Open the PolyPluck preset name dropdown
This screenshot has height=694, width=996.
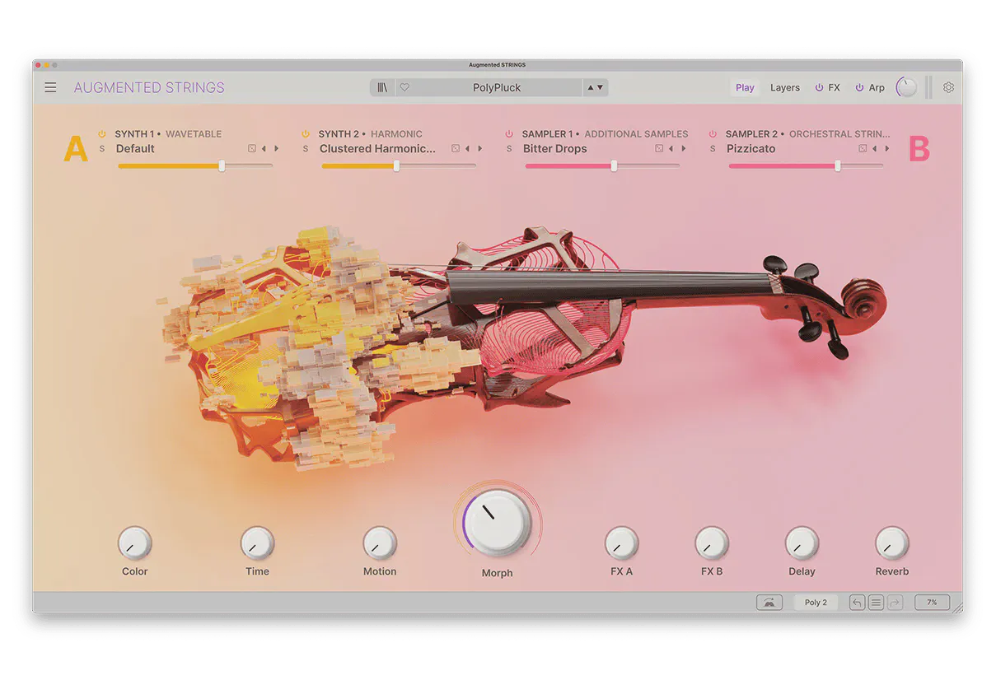(497, 87)
